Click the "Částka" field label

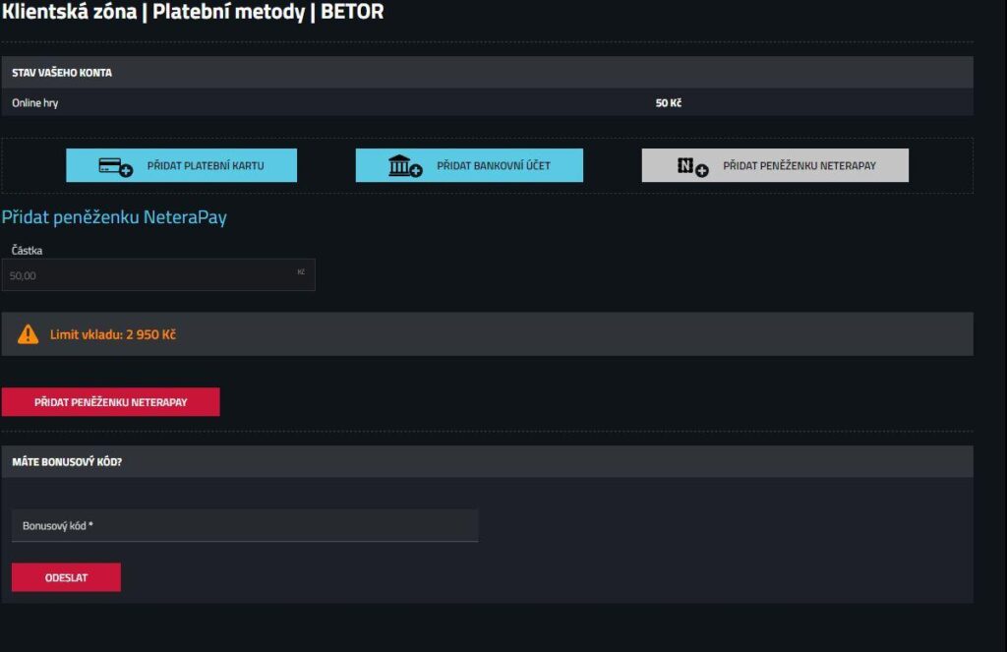[27, 251]
